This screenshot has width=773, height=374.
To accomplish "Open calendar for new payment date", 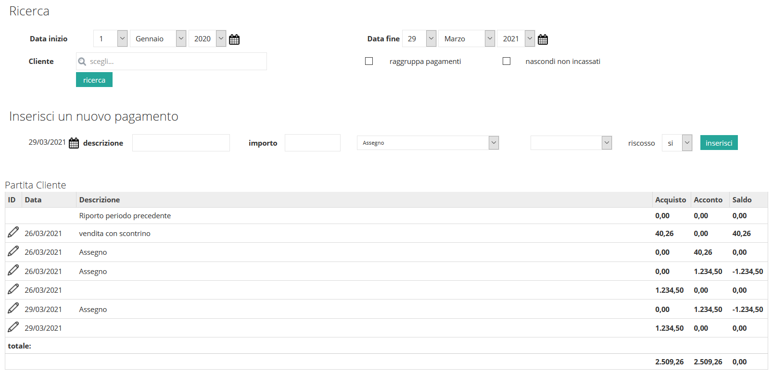I will click(74, 143).
